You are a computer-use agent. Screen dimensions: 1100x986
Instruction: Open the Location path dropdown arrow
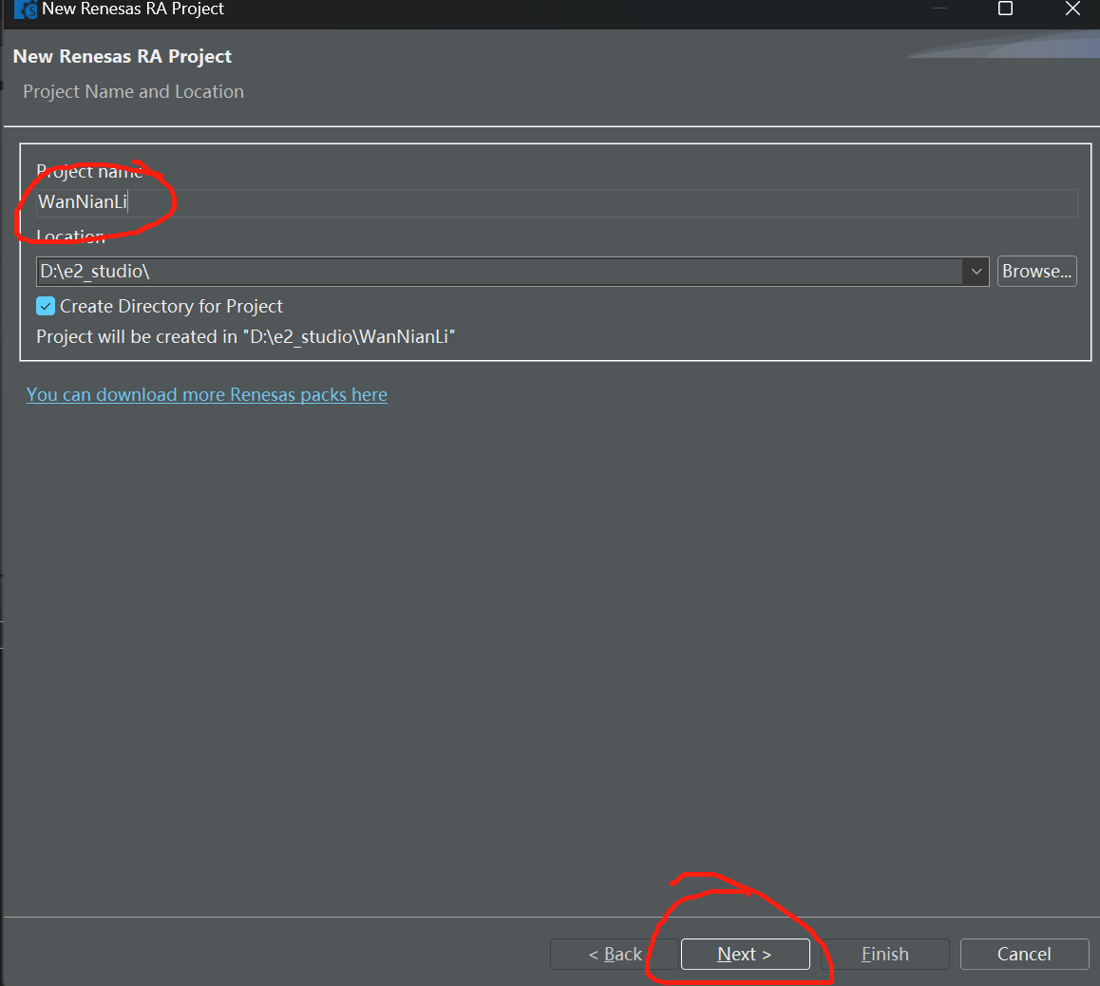pos(976,272)
